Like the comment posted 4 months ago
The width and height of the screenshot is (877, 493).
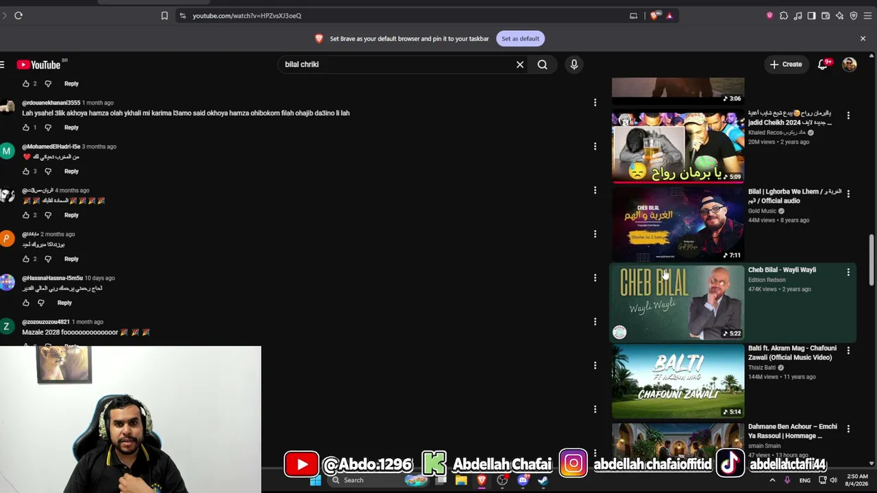(x=26, y=215)
